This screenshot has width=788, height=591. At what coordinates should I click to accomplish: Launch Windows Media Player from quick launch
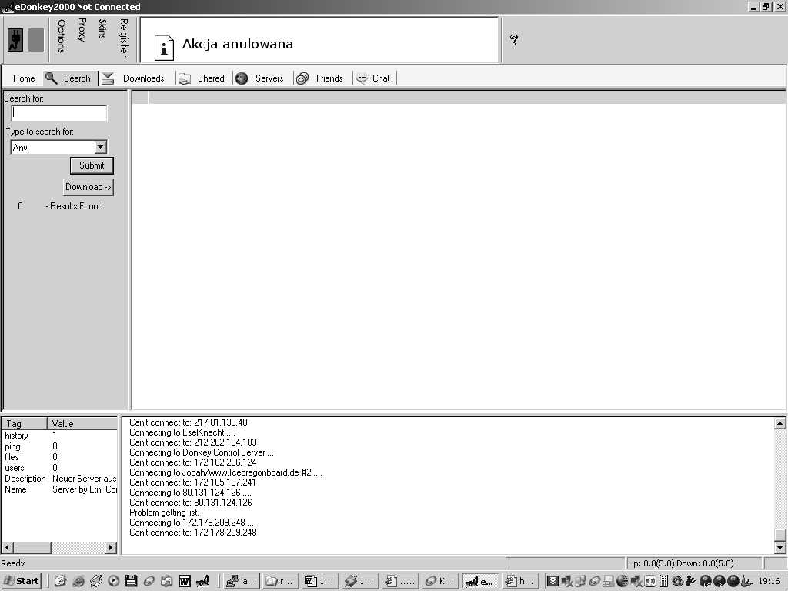114,581
